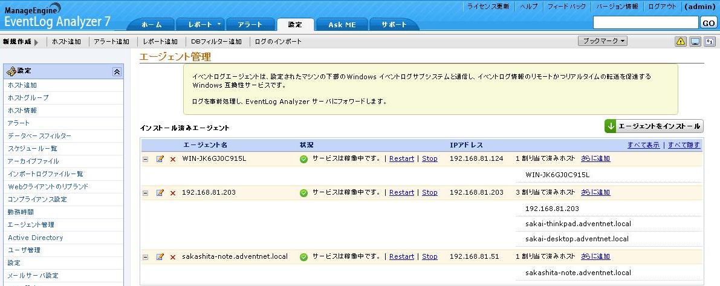
Task: Click ホスト追加 in toolbar
Action: pos(66,41)
